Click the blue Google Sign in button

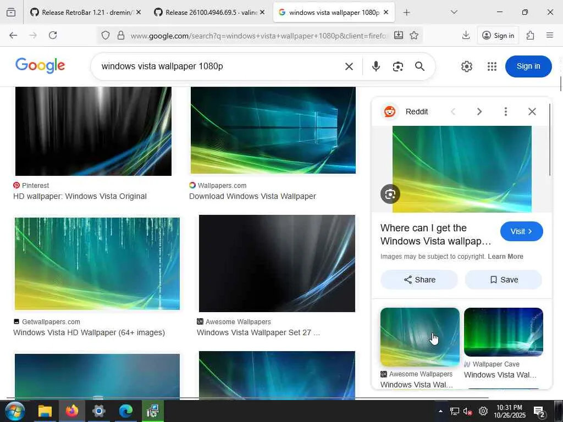pyautogui.click(x=528, y=66)
